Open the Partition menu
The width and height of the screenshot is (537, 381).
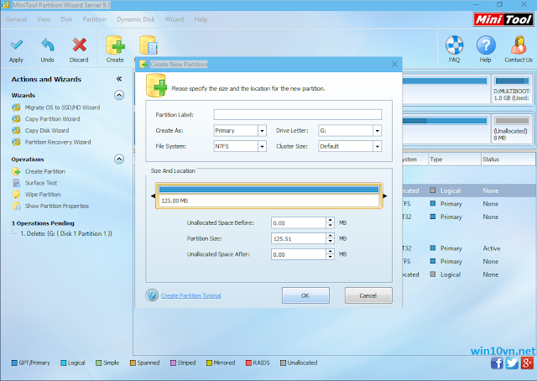click(94, 19)
